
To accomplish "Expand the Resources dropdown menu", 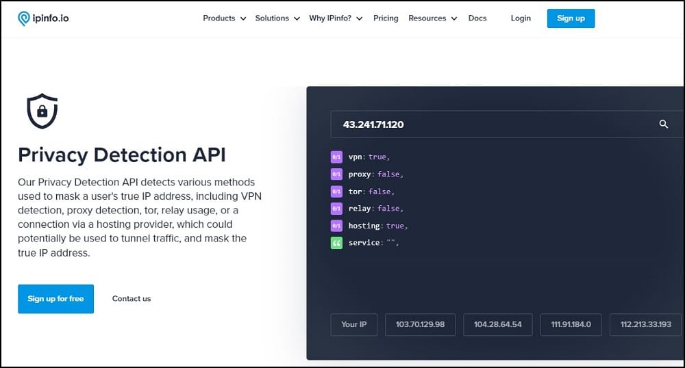I will 432,18.
